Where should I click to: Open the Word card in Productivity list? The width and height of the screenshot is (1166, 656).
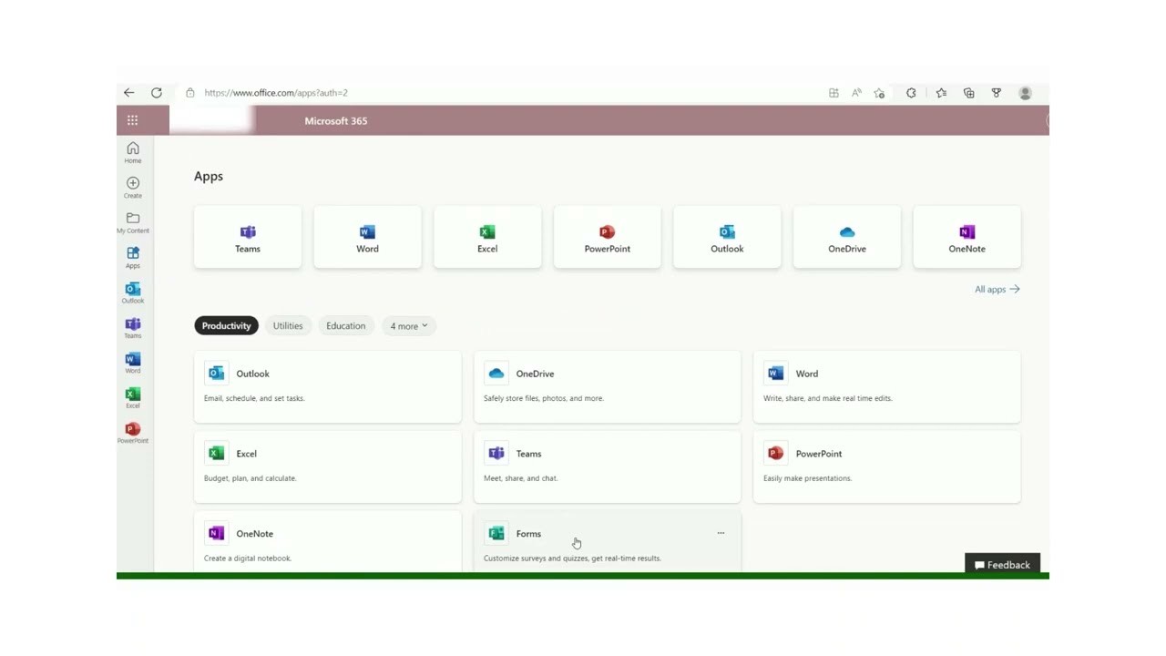pyautogui.click(x=887, y=386)
